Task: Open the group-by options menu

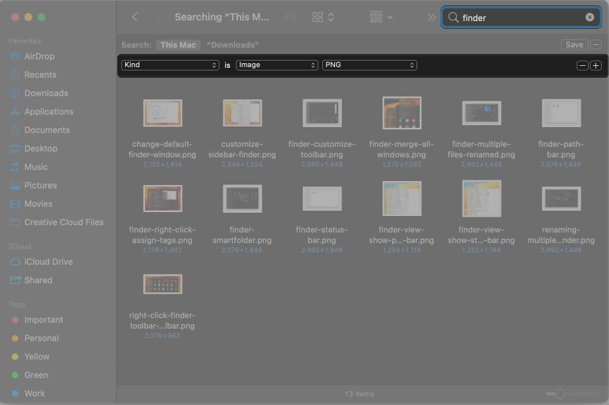Action: tap(382, 17)
